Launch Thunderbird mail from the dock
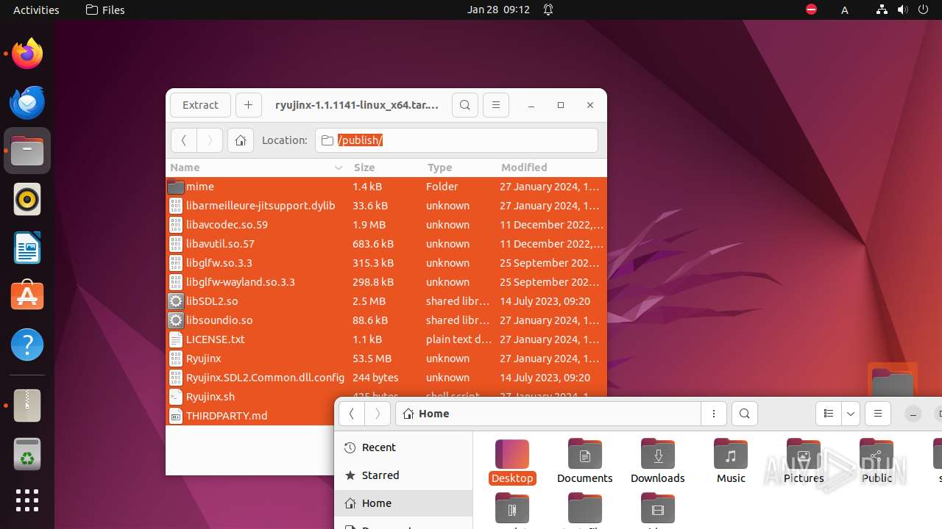This screenshot has height=529, width=942. (x=27, y=102)
